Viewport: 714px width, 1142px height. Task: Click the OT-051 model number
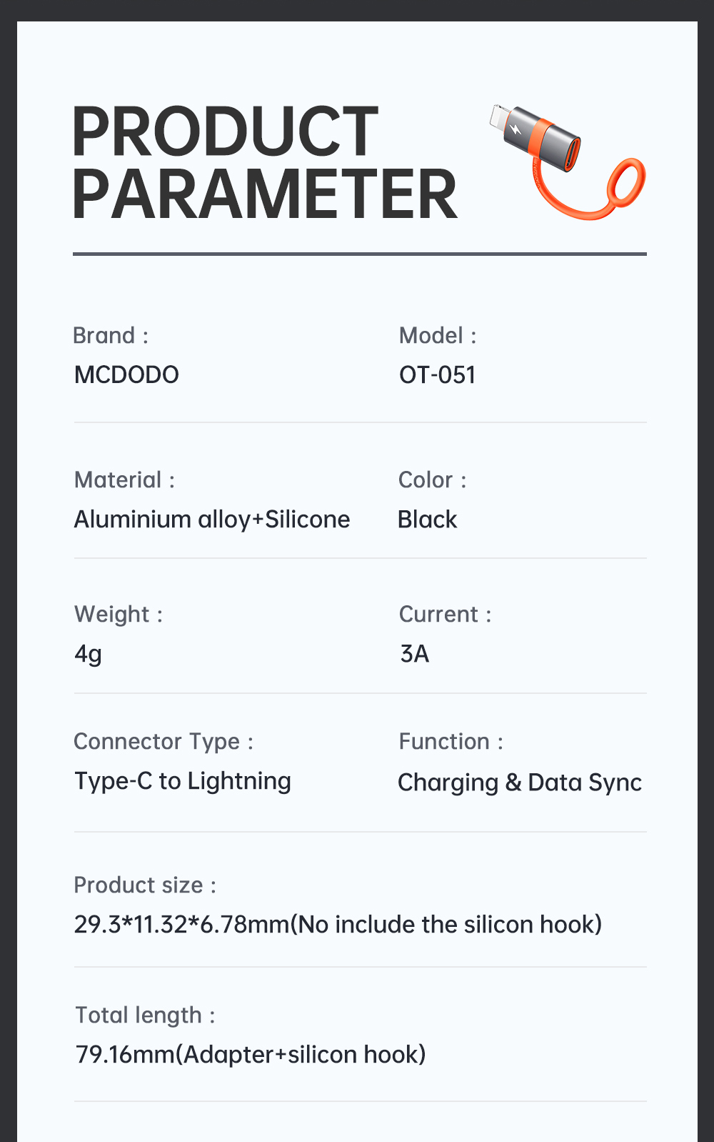[437, 374]
